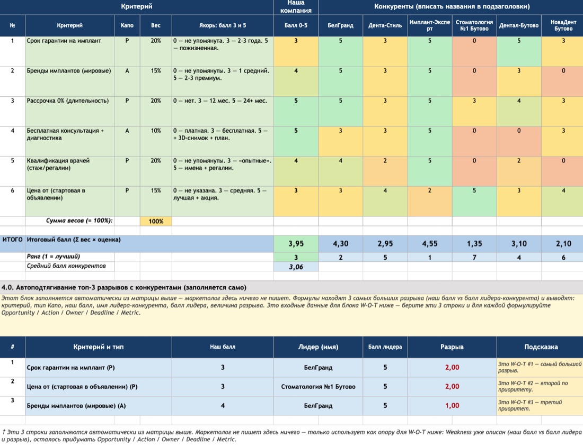Screen dimensions: 583x446
Task: Click БелГранд total score '4,30'
Action: pos(341,244)
